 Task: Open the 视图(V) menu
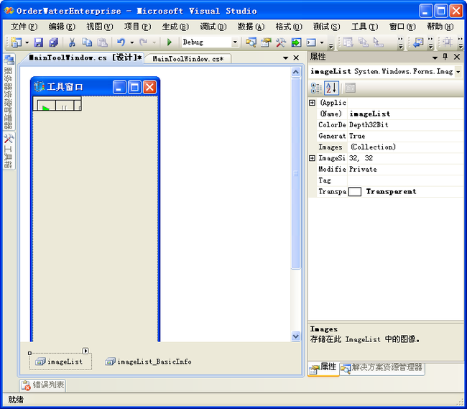(x=100, y=27)
